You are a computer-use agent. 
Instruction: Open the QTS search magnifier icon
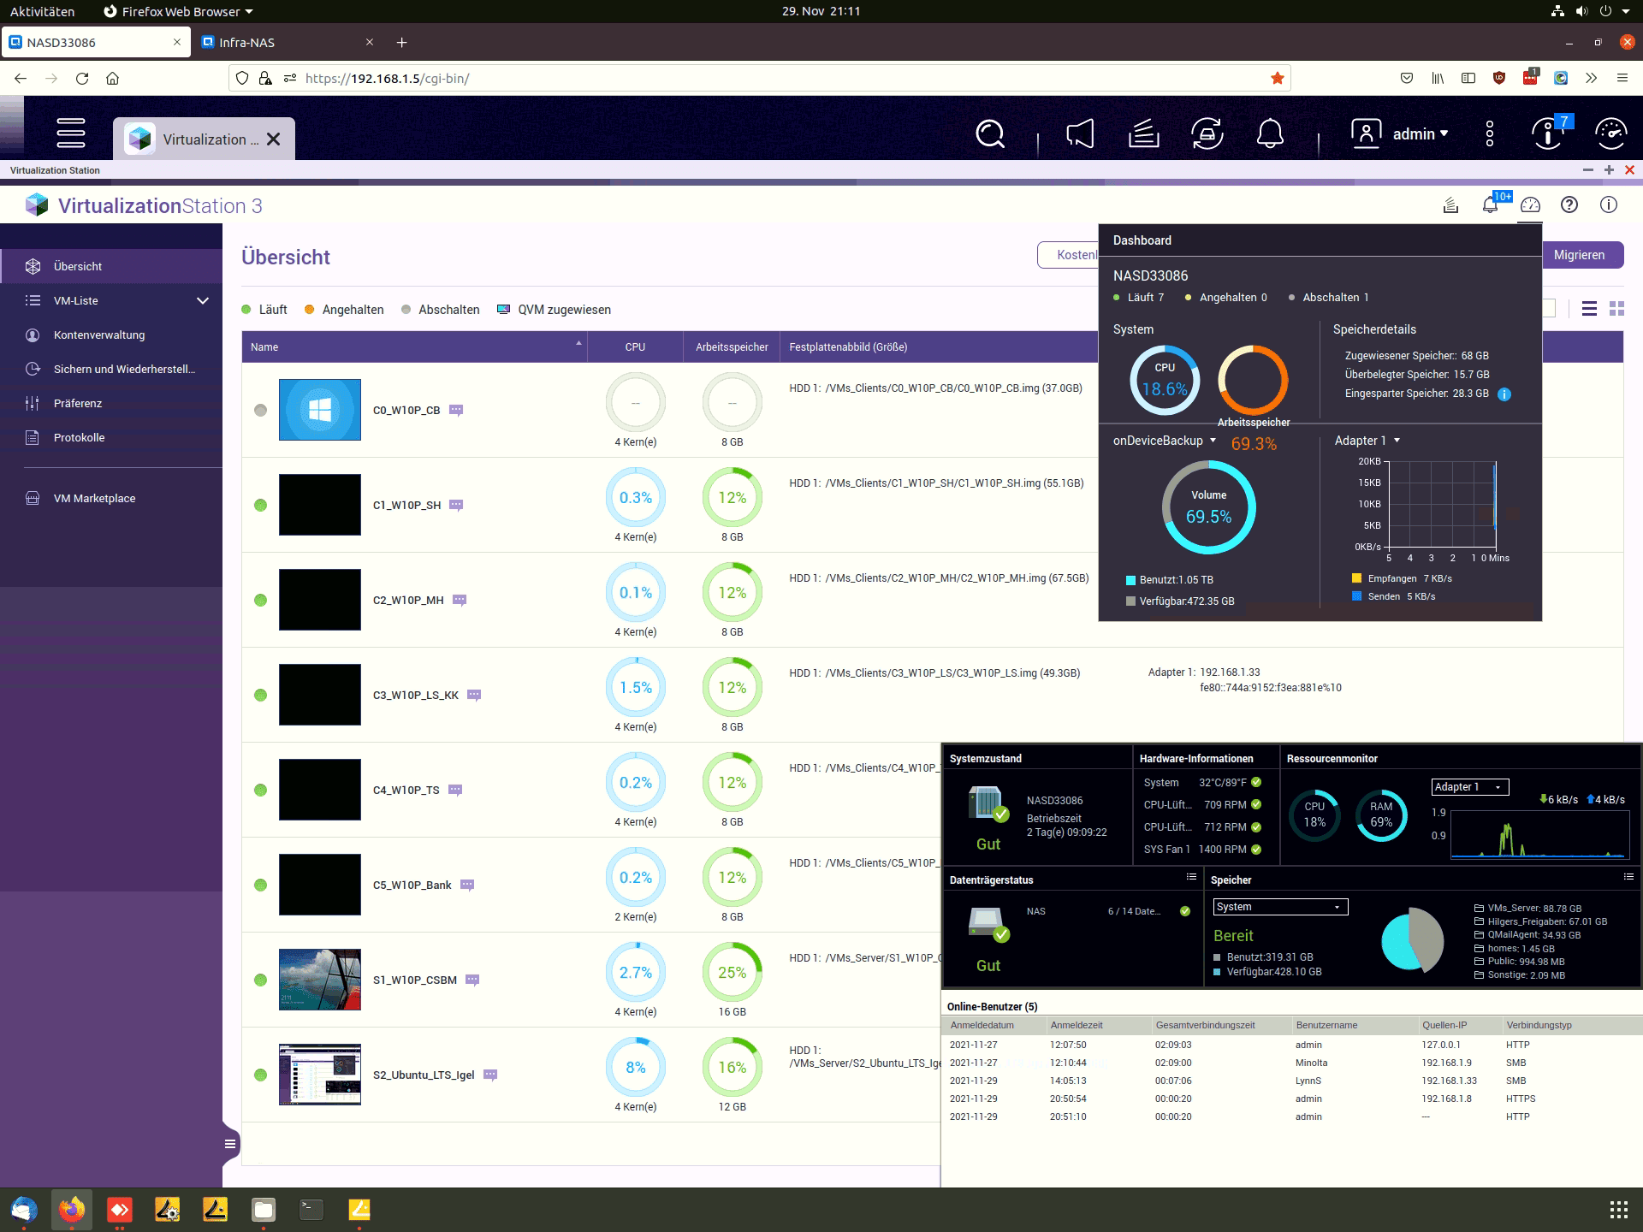pyautogui.click(x=990, y=134)
